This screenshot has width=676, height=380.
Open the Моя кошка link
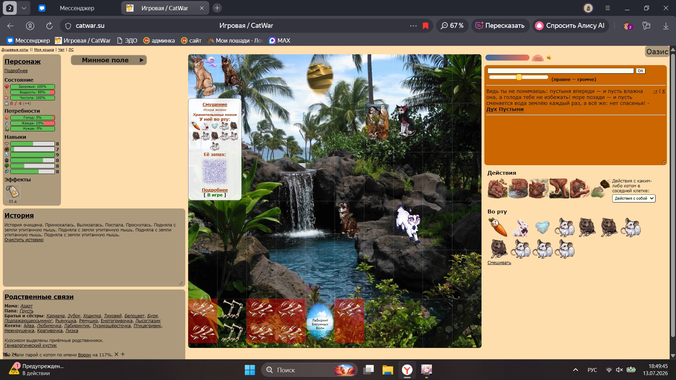44,50
